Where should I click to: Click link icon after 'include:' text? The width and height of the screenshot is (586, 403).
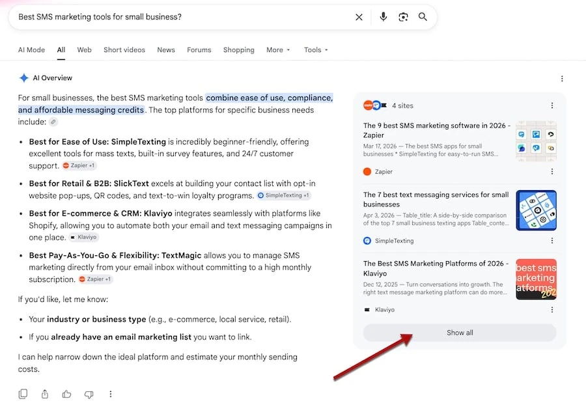point(53,122)
